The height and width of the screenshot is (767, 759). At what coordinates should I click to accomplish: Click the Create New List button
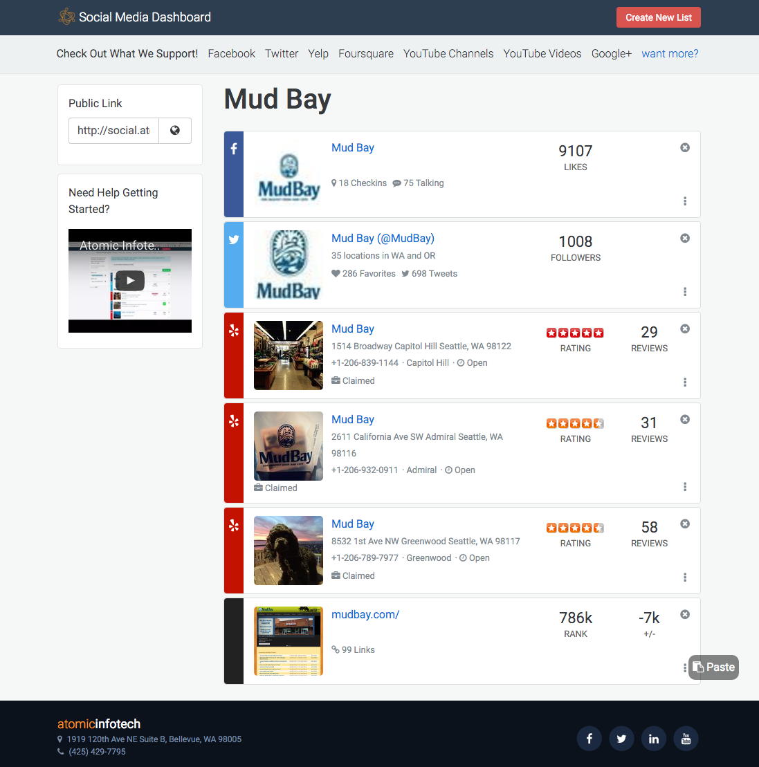658,17
